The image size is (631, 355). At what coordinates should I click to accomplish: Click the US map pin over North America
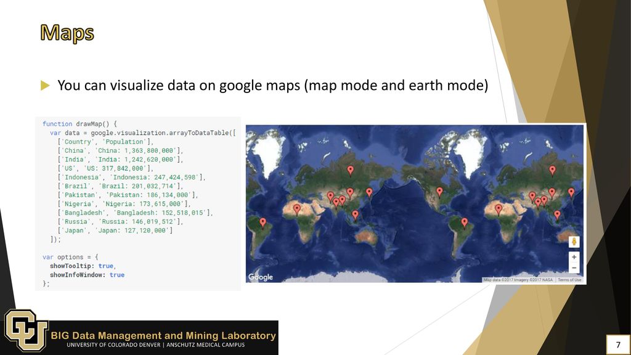tap(439, 192)
